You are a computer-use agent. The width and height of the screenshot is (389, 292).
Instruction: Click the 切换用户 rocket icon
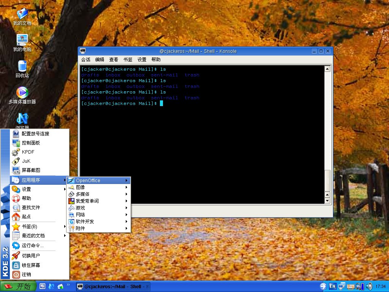coord(16,255)
